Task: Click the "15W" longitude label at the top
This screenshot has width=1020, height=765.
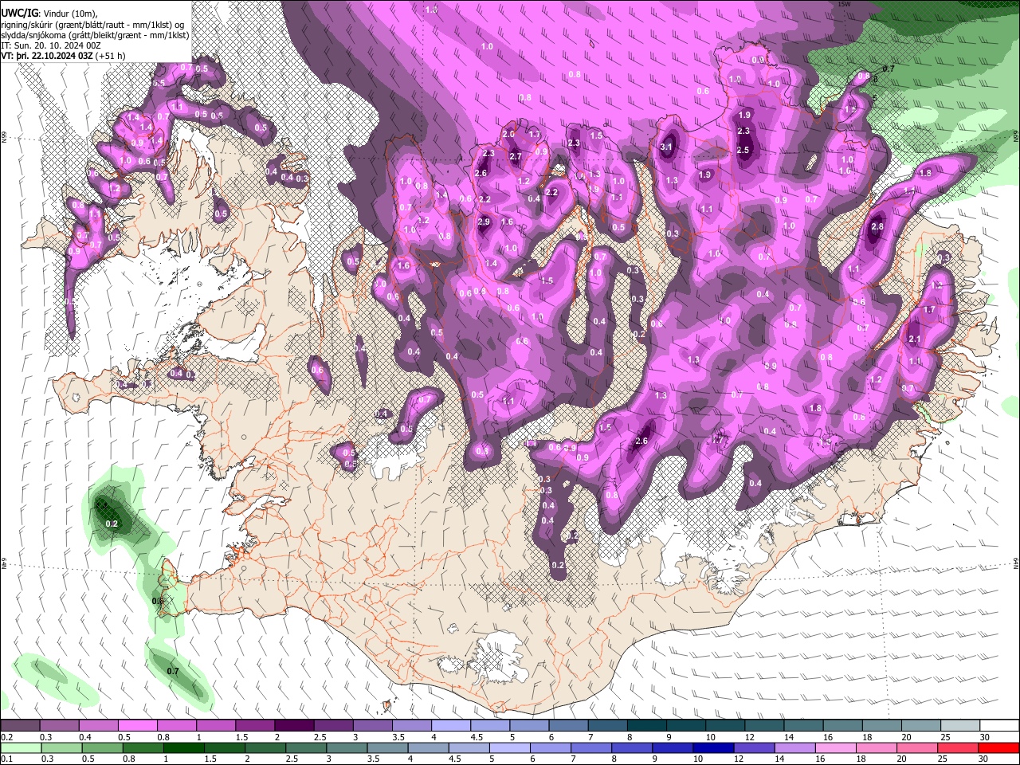Action: point(845,3)
